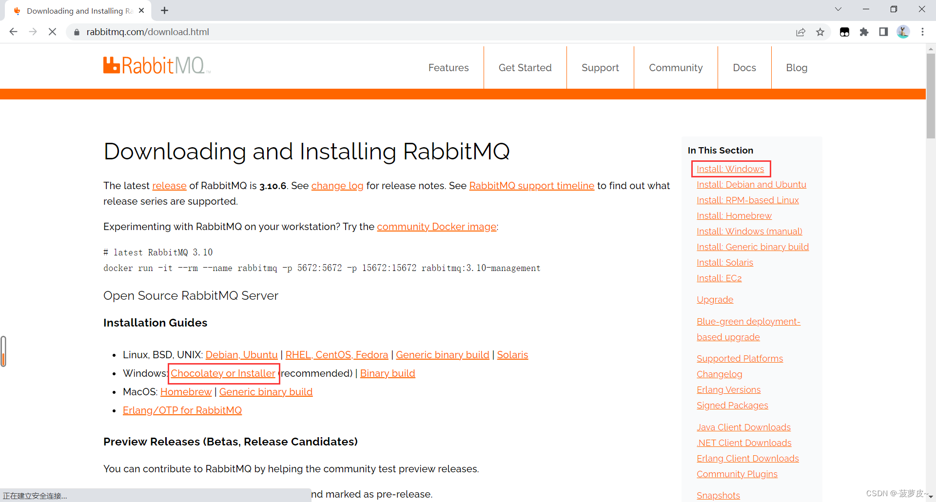Open Install: Generic binary build link
936x502 pixels.
pos(753,247)
